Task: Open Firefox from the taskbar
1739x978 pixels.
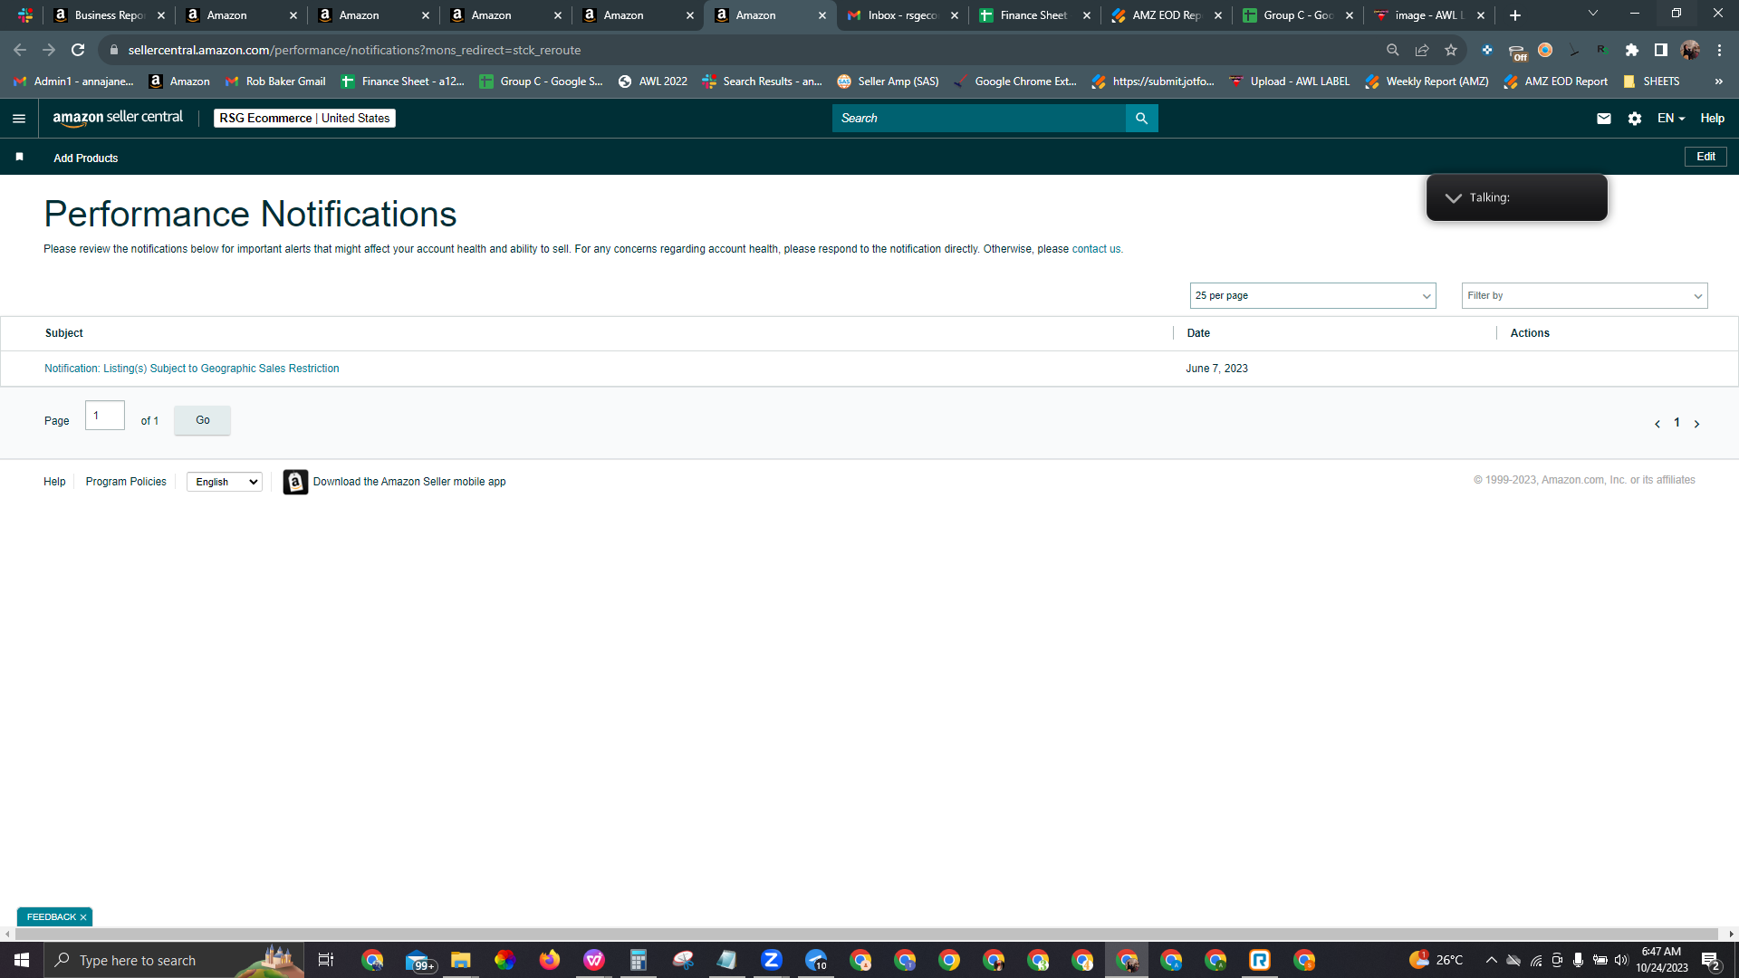Action: coord(550,960)
